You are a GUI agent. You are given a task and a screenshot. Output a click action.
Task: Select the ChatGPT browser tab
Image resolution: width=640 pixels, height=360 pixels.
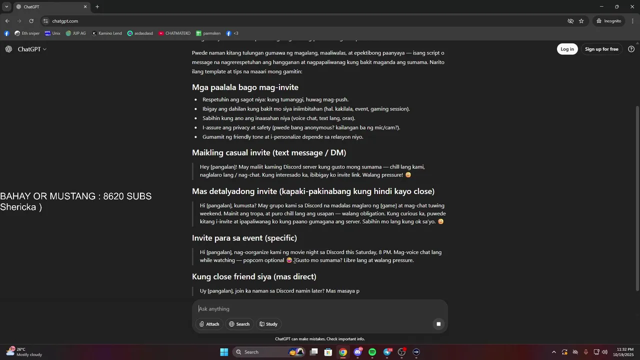pos(52,6)
